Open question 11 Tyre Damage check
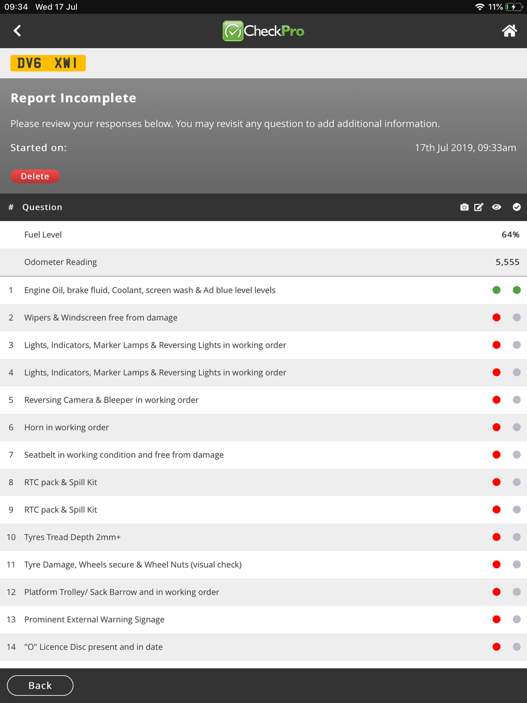The image size is (527, 703). tap(263, 564)
